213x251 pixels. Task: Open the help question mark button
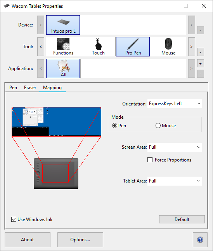[200, 240]
